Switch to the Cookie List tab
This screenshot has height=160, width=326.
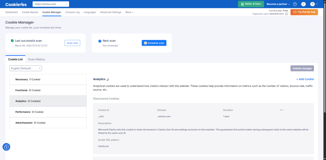pos(15,59)
